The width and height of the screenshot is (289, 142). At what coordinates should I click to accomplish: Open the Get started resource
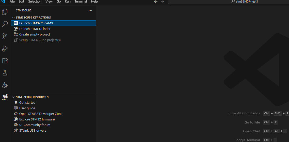coord(53,102)
